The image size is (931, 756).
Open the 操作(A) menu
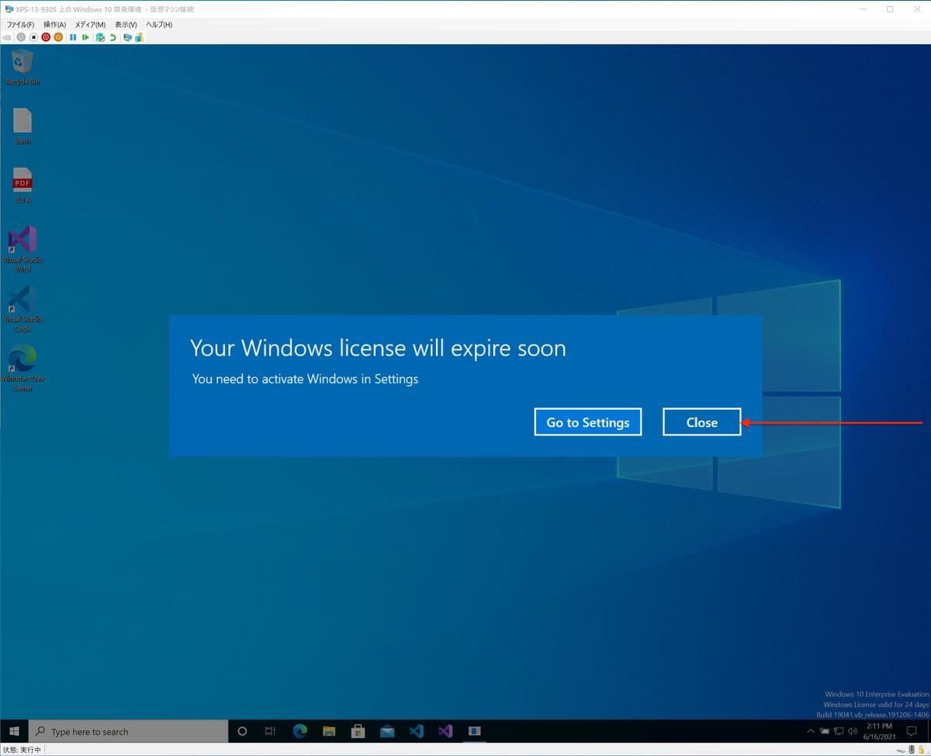click(55, 25)
